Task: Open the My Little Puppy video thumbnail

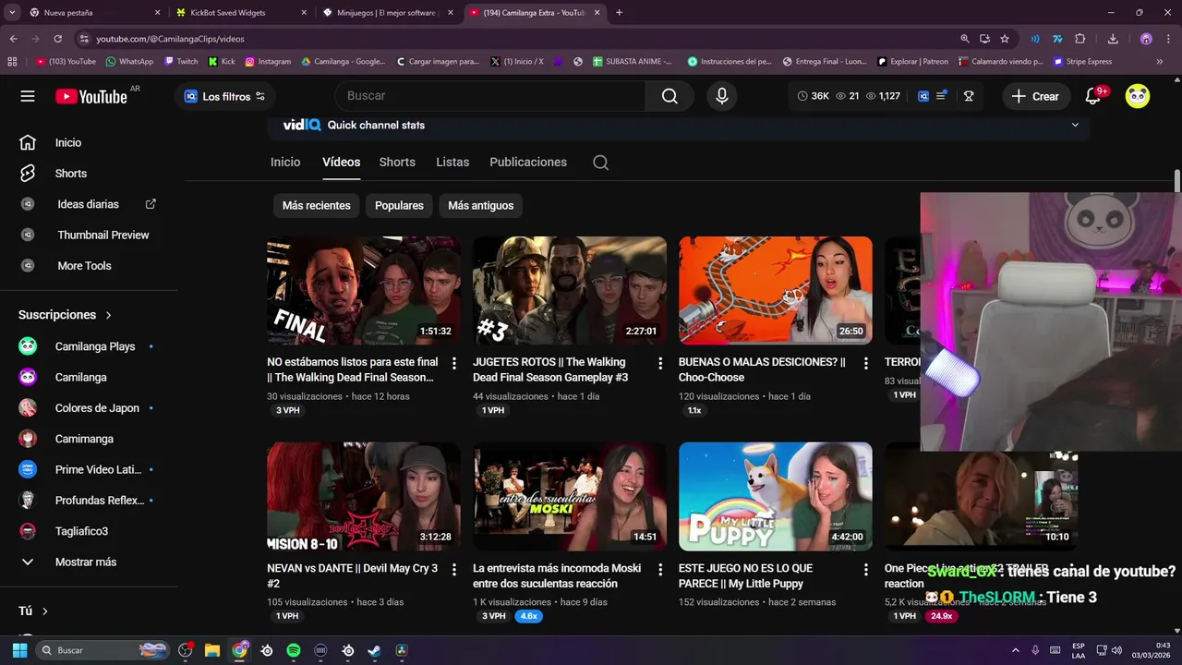Action: pos(776,497)
